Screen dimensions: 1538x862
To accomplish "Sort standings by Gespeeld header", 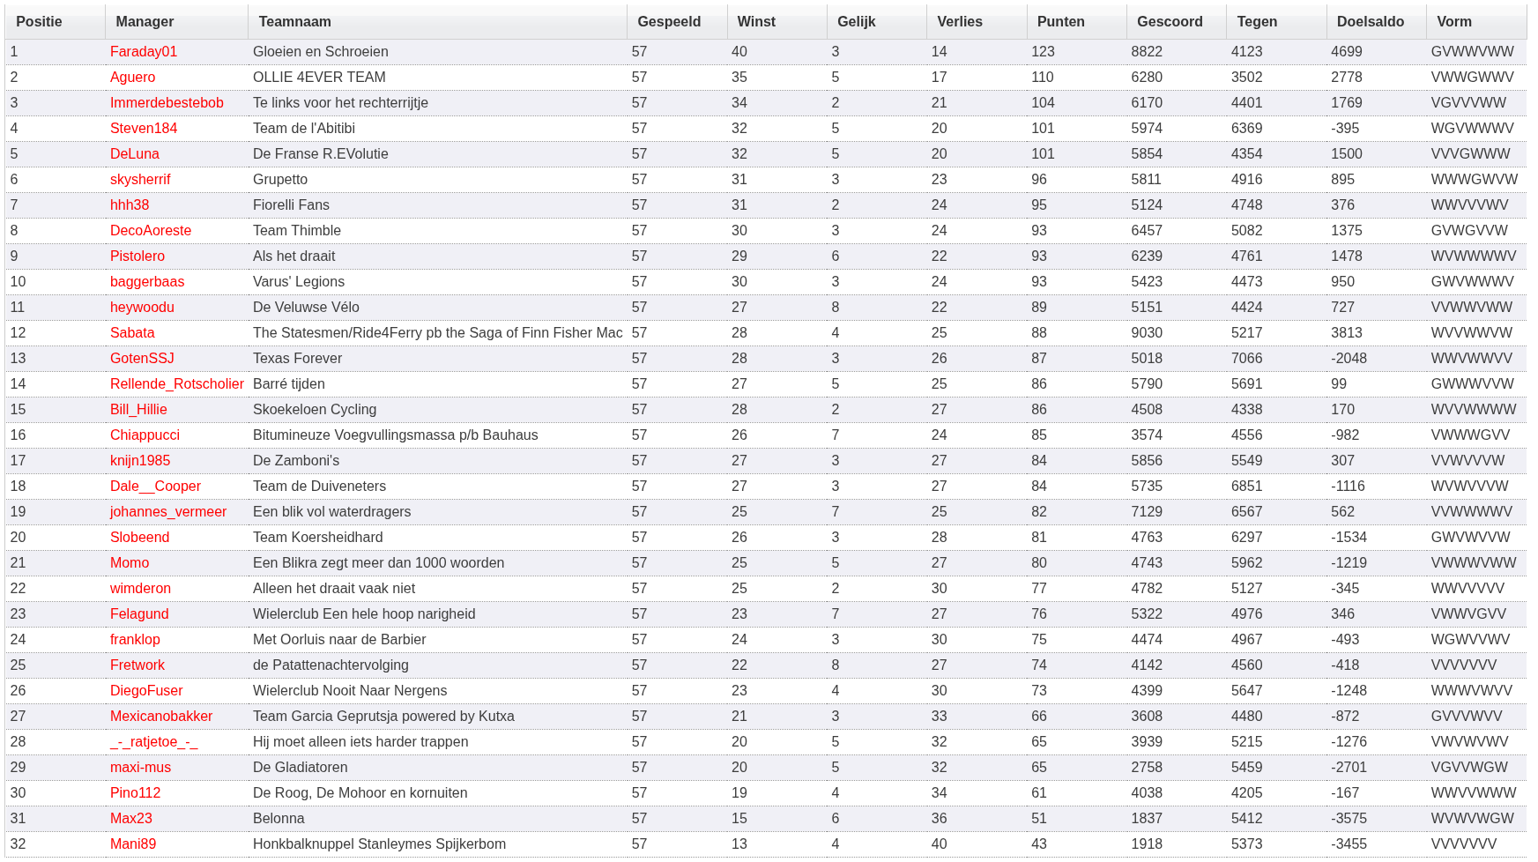I will pyautogui.click(x=669, y=22).
